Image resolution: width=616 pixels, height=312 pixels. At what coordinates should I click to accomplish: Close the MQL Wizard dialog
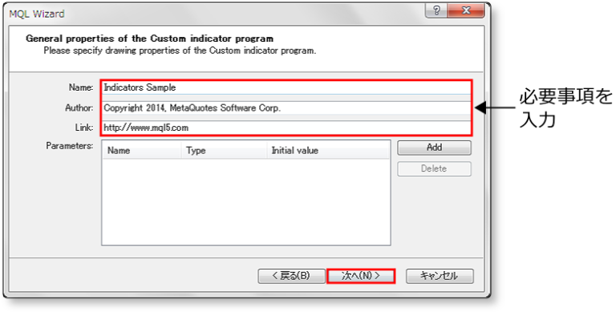click(466, 11)
